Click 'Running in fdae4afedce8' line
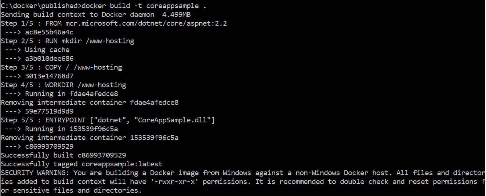The image size is (486, 196). (62, 94)
